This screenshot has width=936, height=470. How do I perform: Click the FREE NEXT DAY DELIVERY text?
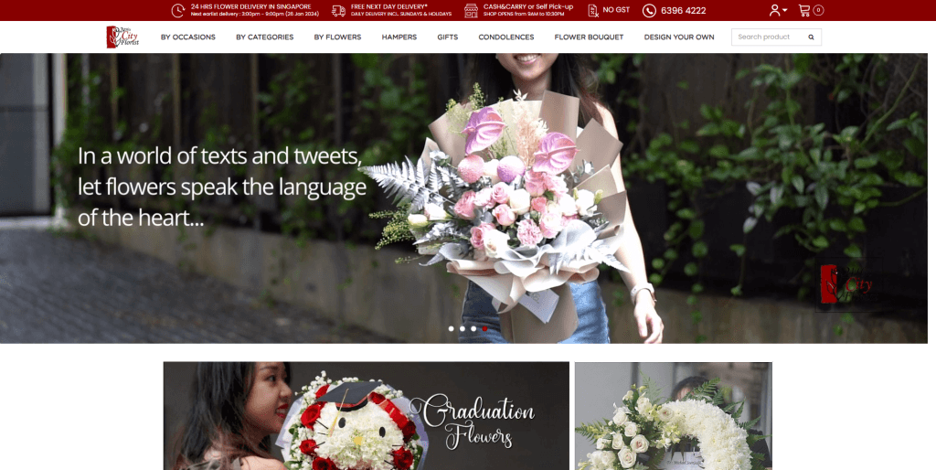pos(389,6)
